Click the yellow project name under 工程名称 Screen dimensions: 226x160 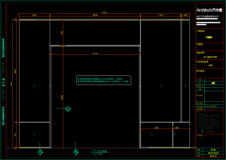(x=209, y=37)
